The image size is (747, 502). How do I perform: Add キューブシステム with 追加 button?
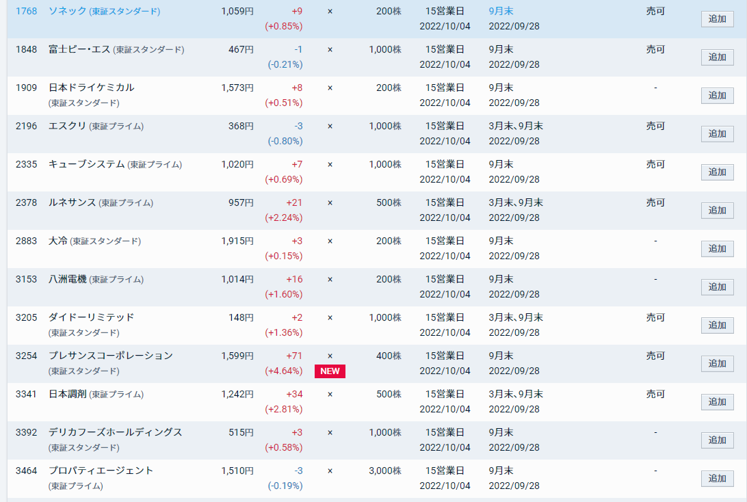pos(717,172)
